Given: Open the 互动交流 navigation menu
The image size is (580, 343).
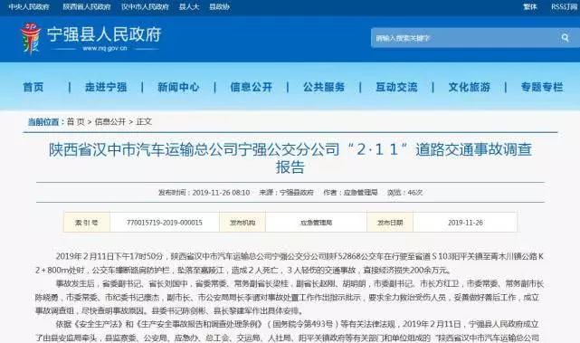Looking at the screenshot, I should coord(396,87).
